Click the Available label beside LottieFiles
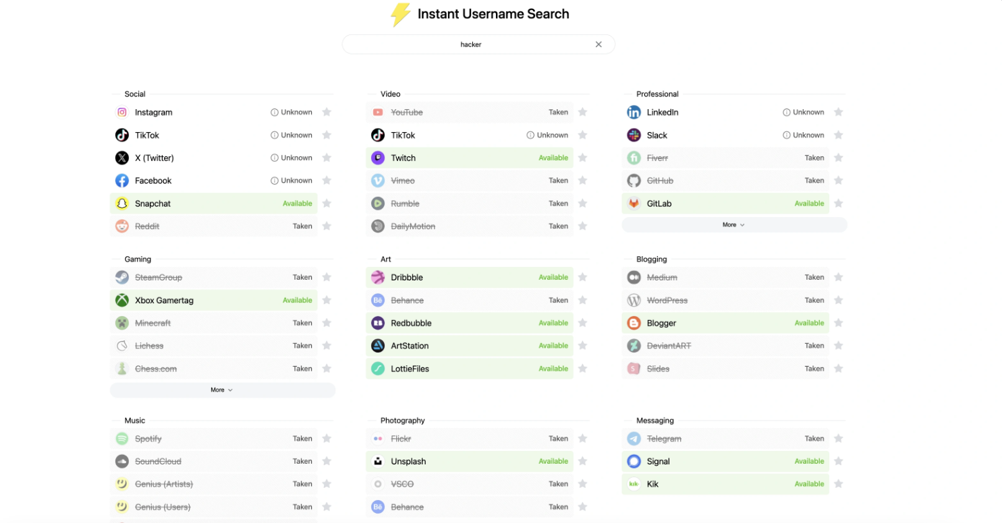The width and height of the screenshot is (1002, 523). click(553, 369)
